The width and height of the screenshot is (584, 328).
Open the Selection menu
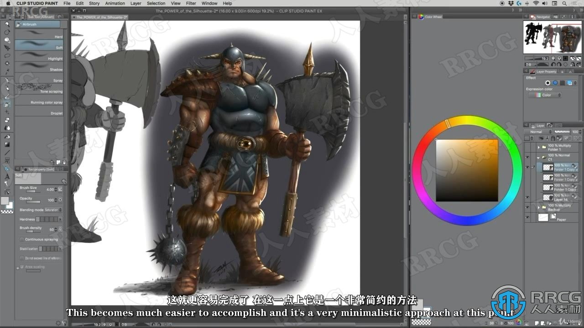click(x=156, y=3)
